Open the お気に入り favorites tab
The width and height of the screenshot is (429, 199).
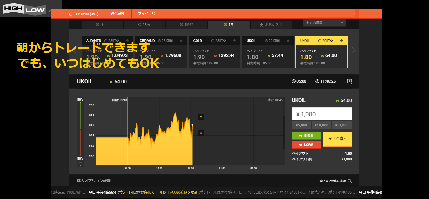pyautogui.click(x=271, y=25)
